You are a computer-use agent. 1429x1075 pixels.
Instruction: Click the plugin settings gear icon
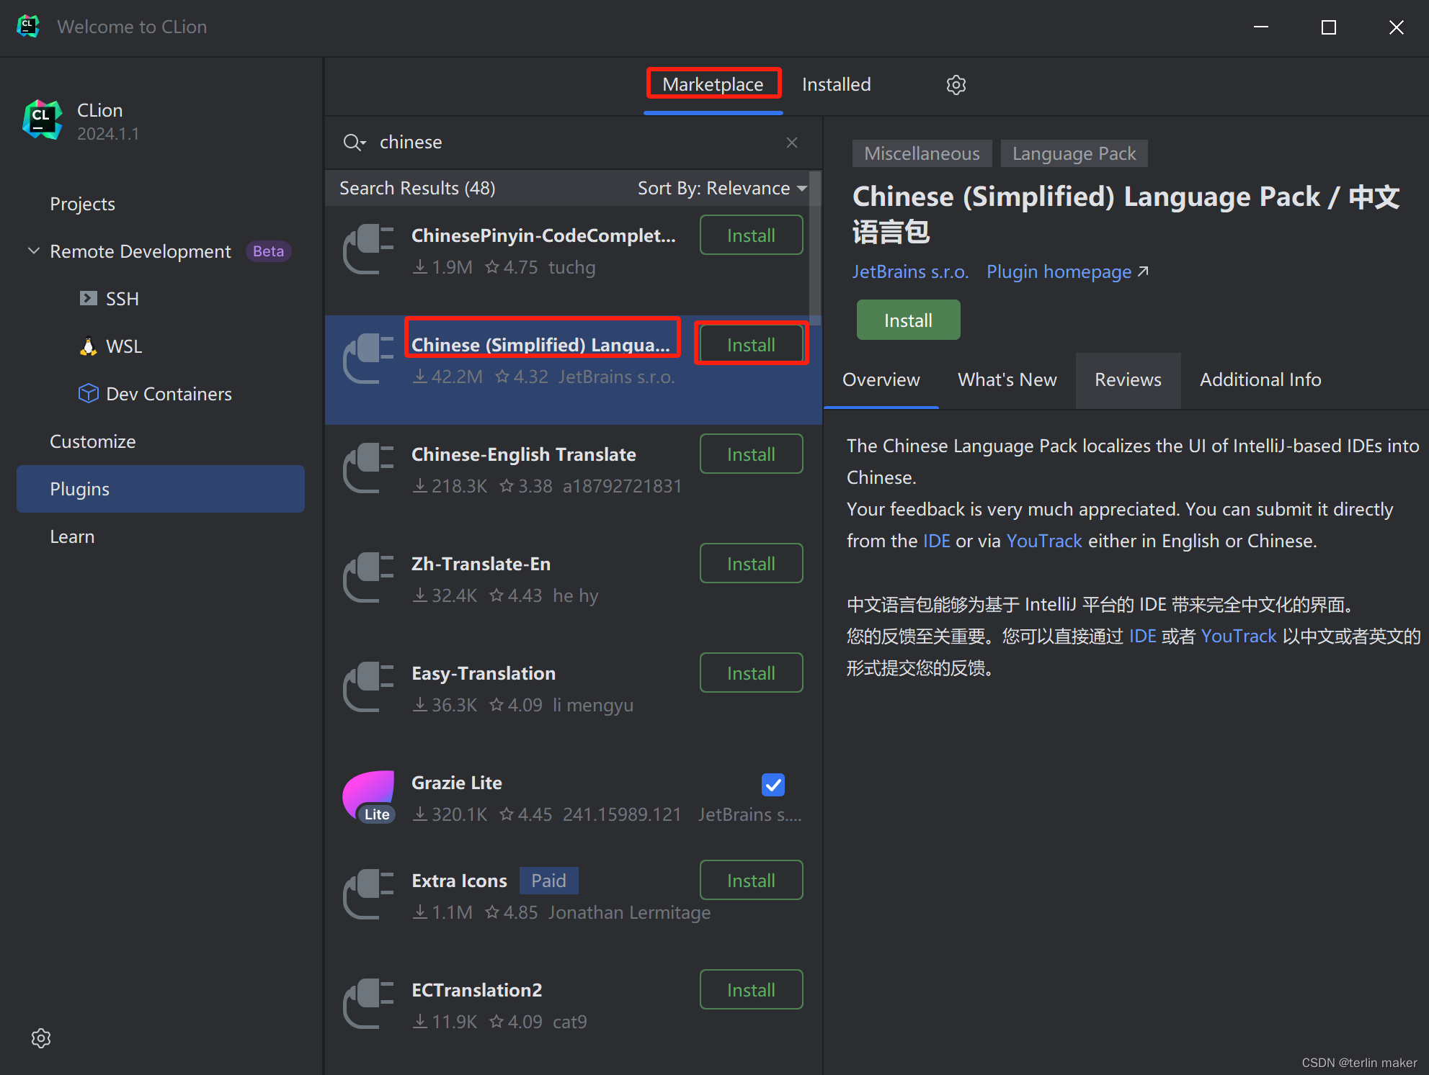tap(956, 85)
